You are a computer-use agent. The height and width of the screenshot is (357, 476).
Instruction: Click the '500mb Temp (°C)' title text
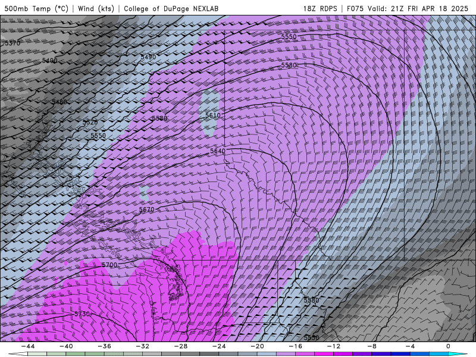click(36, 8)
